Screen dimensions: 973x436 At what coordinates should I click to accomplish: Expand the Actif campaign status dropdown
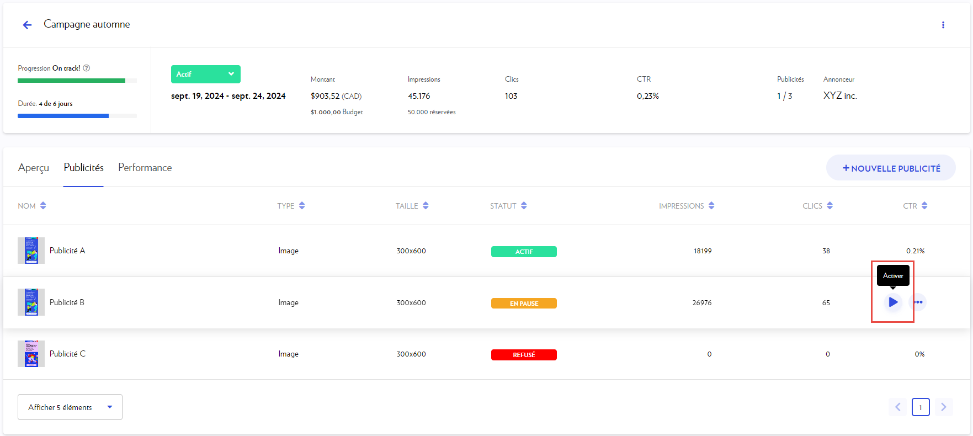click(205, 74)
